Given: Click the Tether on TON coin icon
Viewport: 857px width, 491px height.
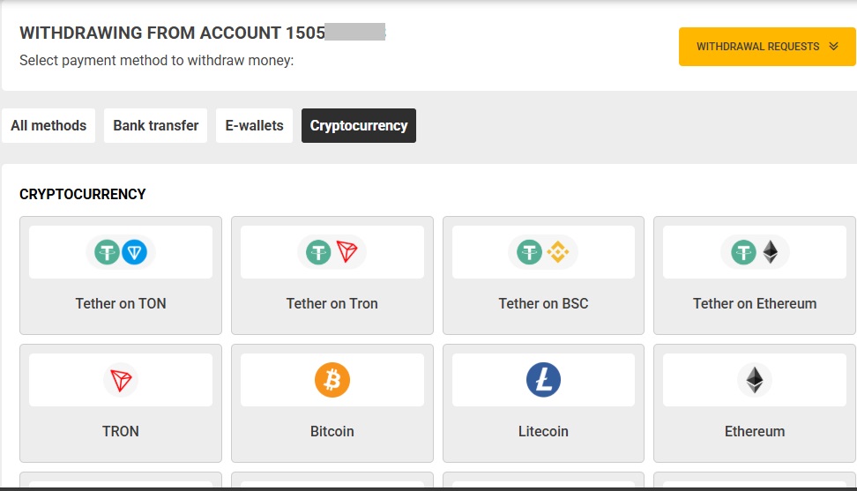Looking at the screenshot, I should pyautogui.click(x=121, y=253).
